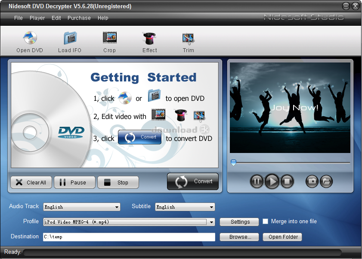
Task: Click the video preview screen
Action: pyautogui.click(x=290, y=108)
